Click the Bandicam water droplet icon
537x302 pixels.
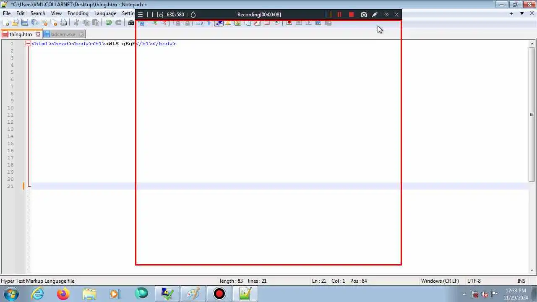(x=193, y=15)
